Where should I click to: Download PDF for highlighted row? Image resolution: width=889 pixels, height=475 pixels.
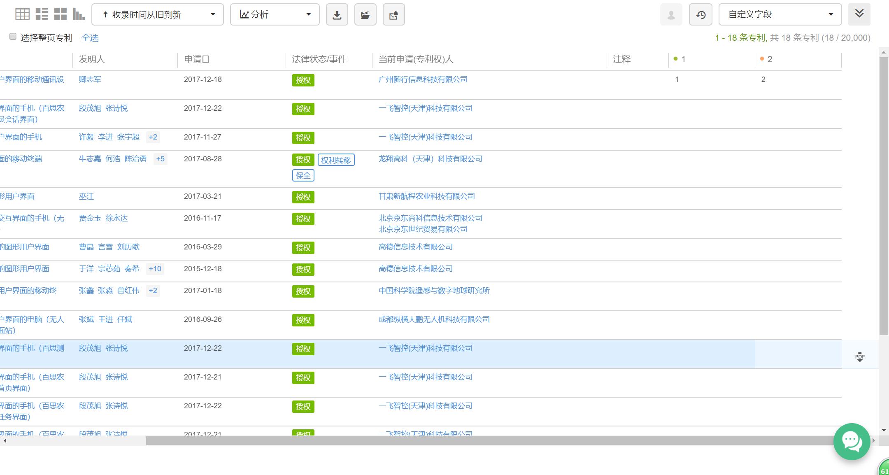click(x=860, y=357)
